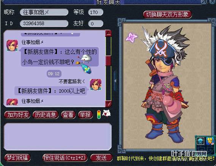Click the green-red gradient color bar
Image resolution: width=216 pixels, height=166 pixels.
coord(99,114)
